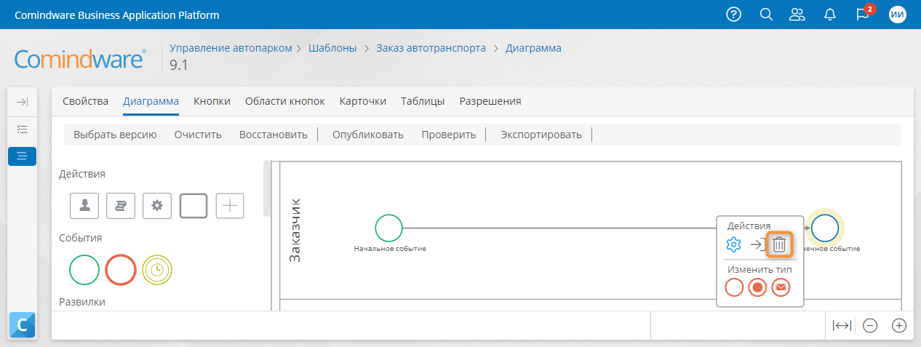Click the Развилки section heading
This screenshot has width=921, height=347.
point(81,301)
